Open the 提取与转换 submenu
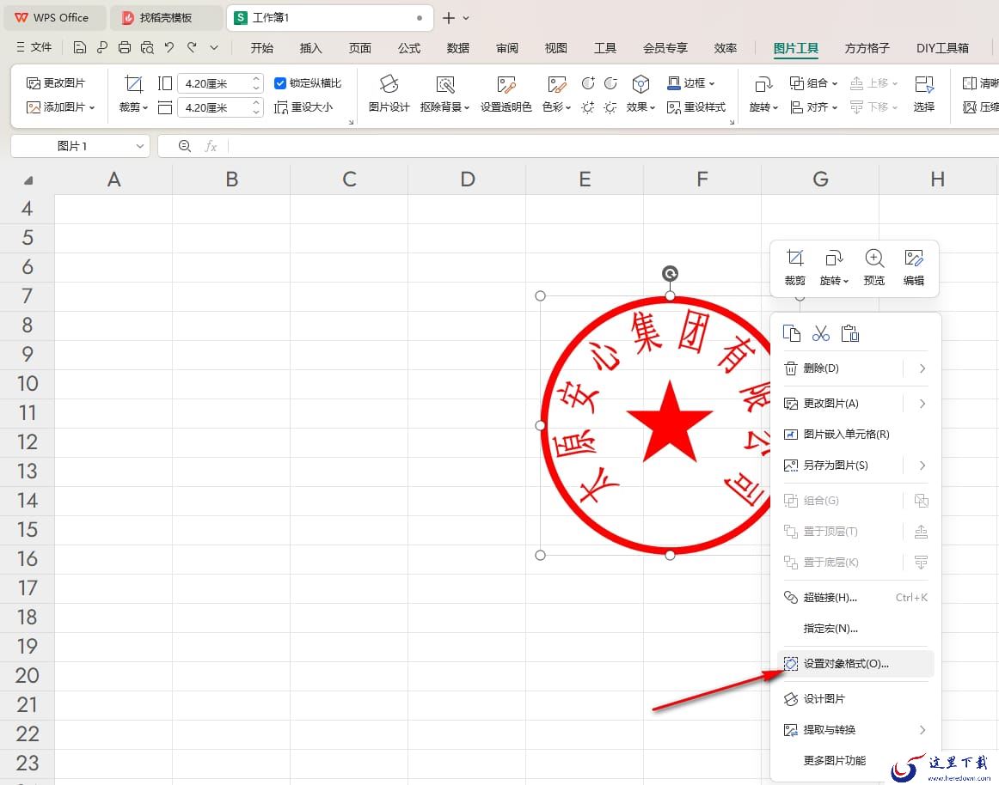 pyautogui.click(x=855, y=730)
